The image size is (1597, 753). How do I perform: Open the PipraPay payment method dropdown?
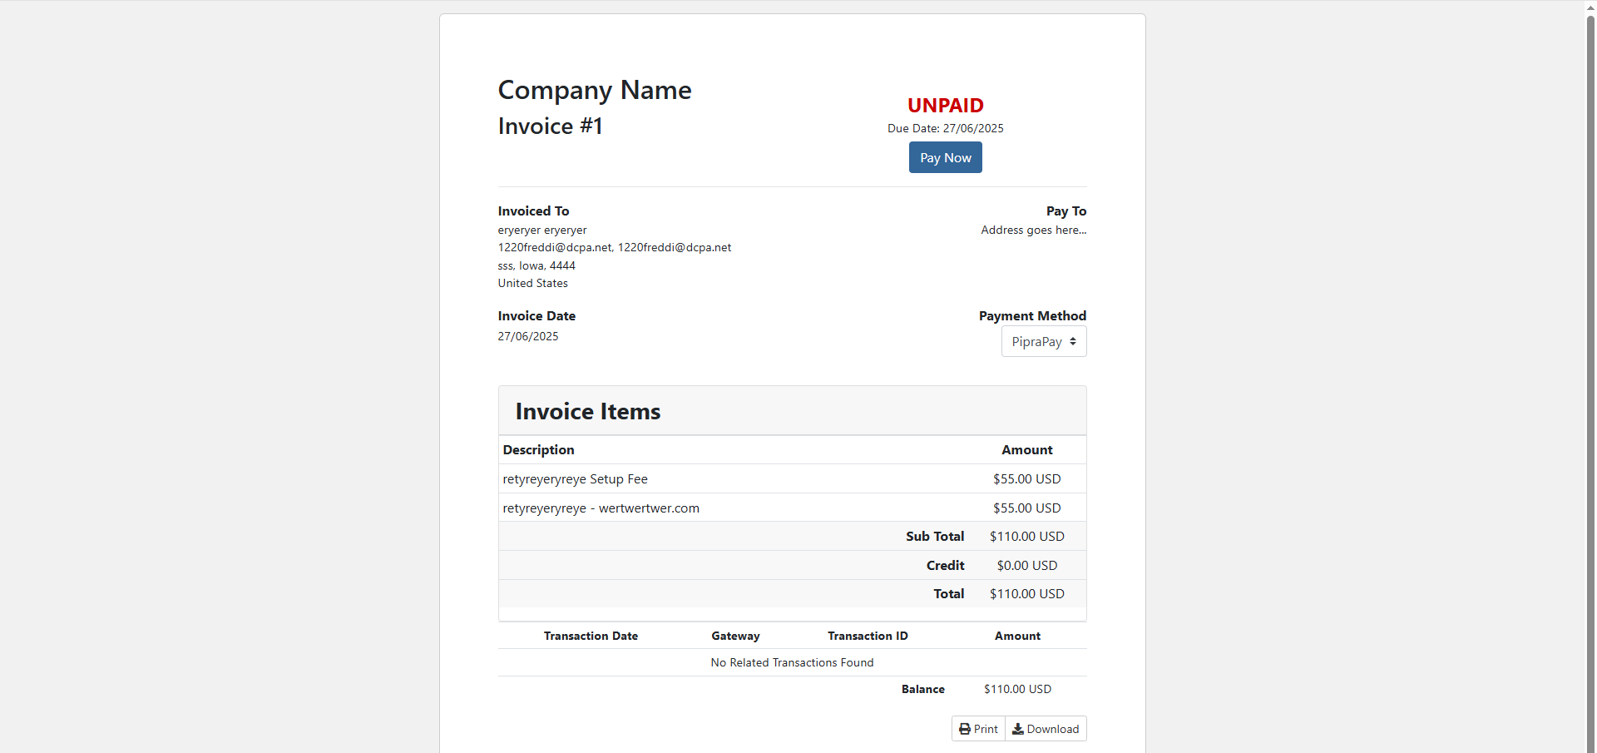1044,341
